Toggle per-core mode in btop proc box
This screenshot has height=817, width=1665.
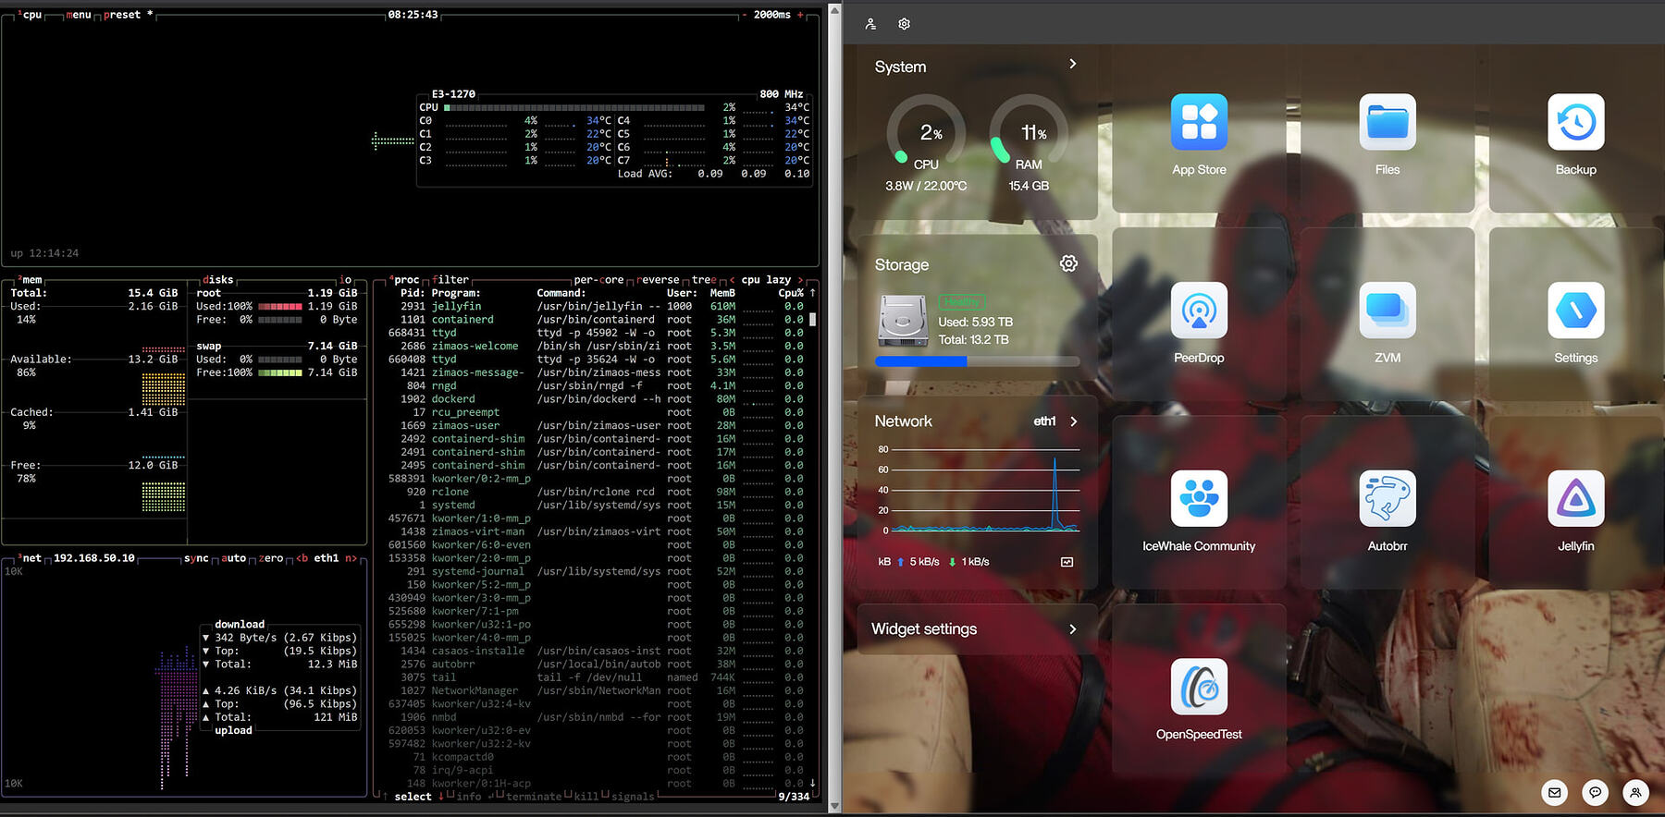tap(598, 280)
